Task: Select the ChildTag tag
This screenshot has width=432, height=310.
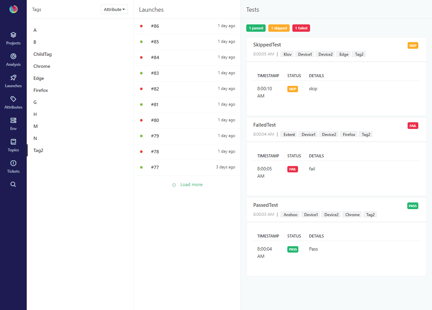Action: point(80,54)
